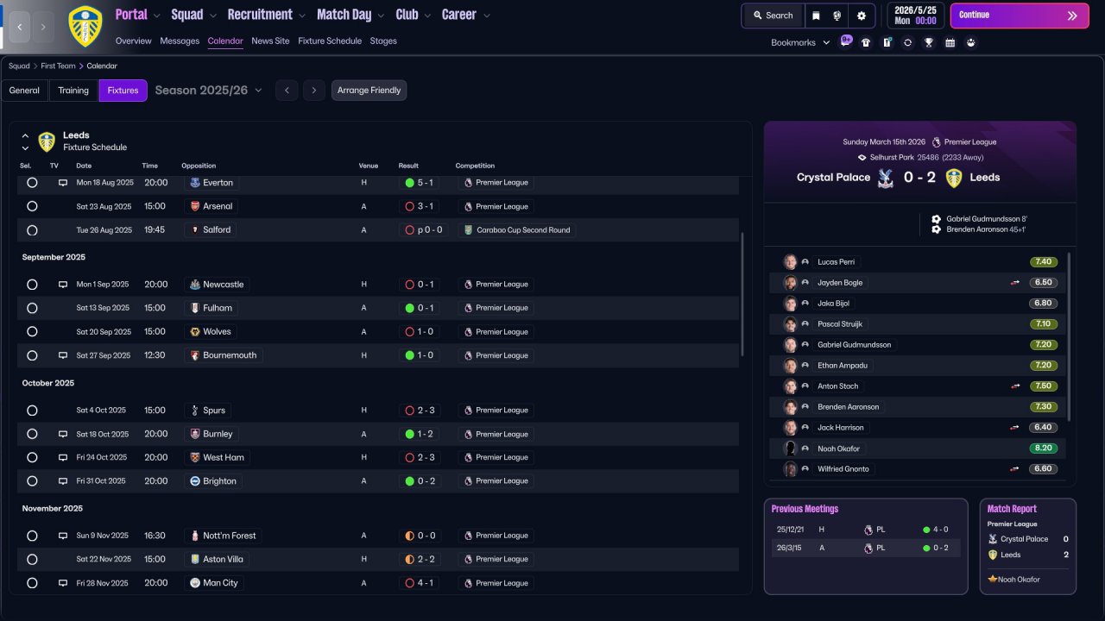1105x621 pixels.
Task: Select the Everton fixture radio button
Action: tap(32, 183)
